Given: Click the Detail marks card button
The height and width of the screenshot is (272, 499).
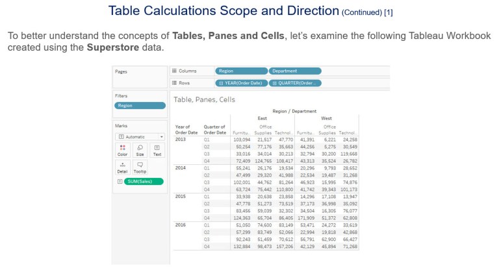Looking at the screenshot, I should pos(123,167).
